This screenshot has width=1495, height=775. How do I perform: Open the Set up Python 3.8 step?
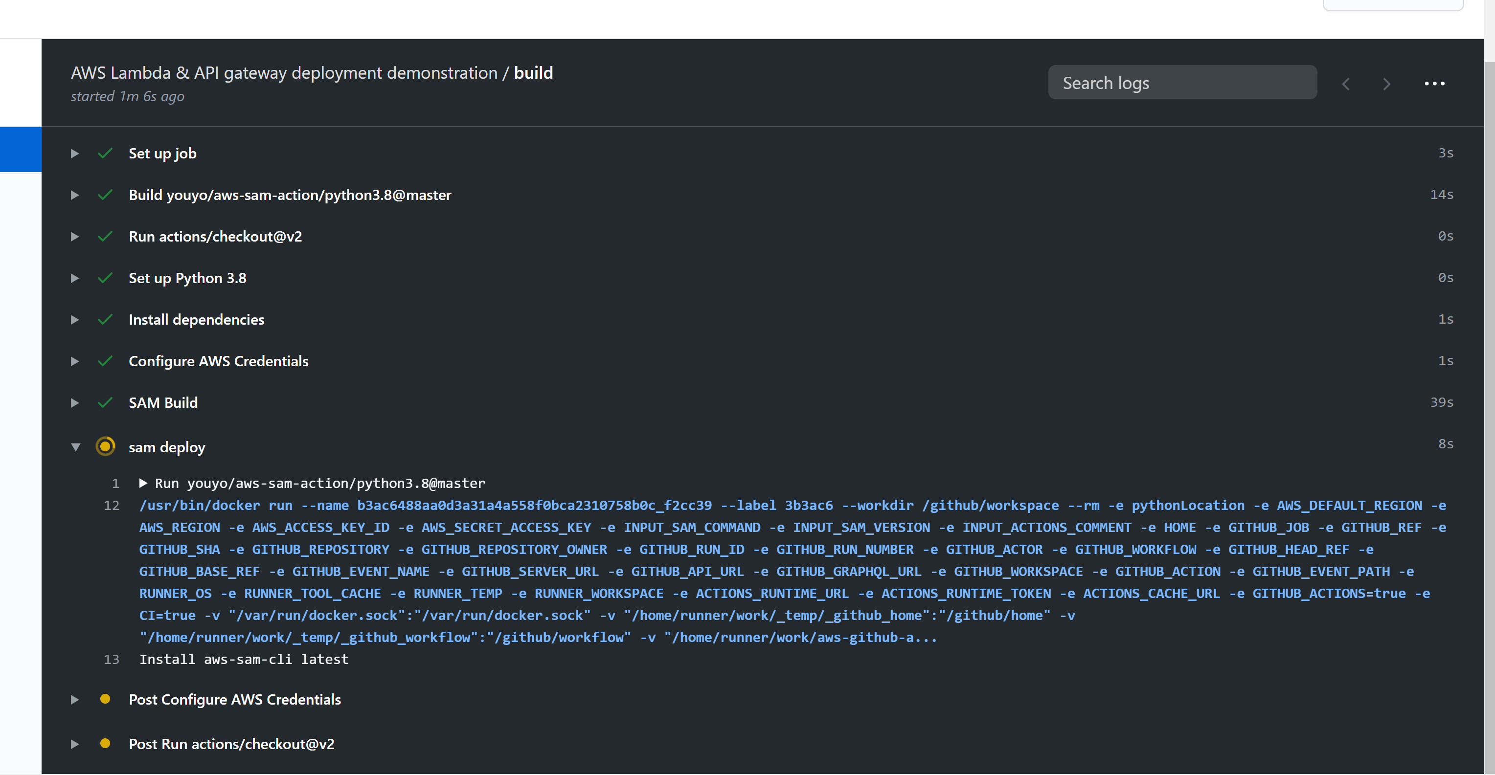74,278
